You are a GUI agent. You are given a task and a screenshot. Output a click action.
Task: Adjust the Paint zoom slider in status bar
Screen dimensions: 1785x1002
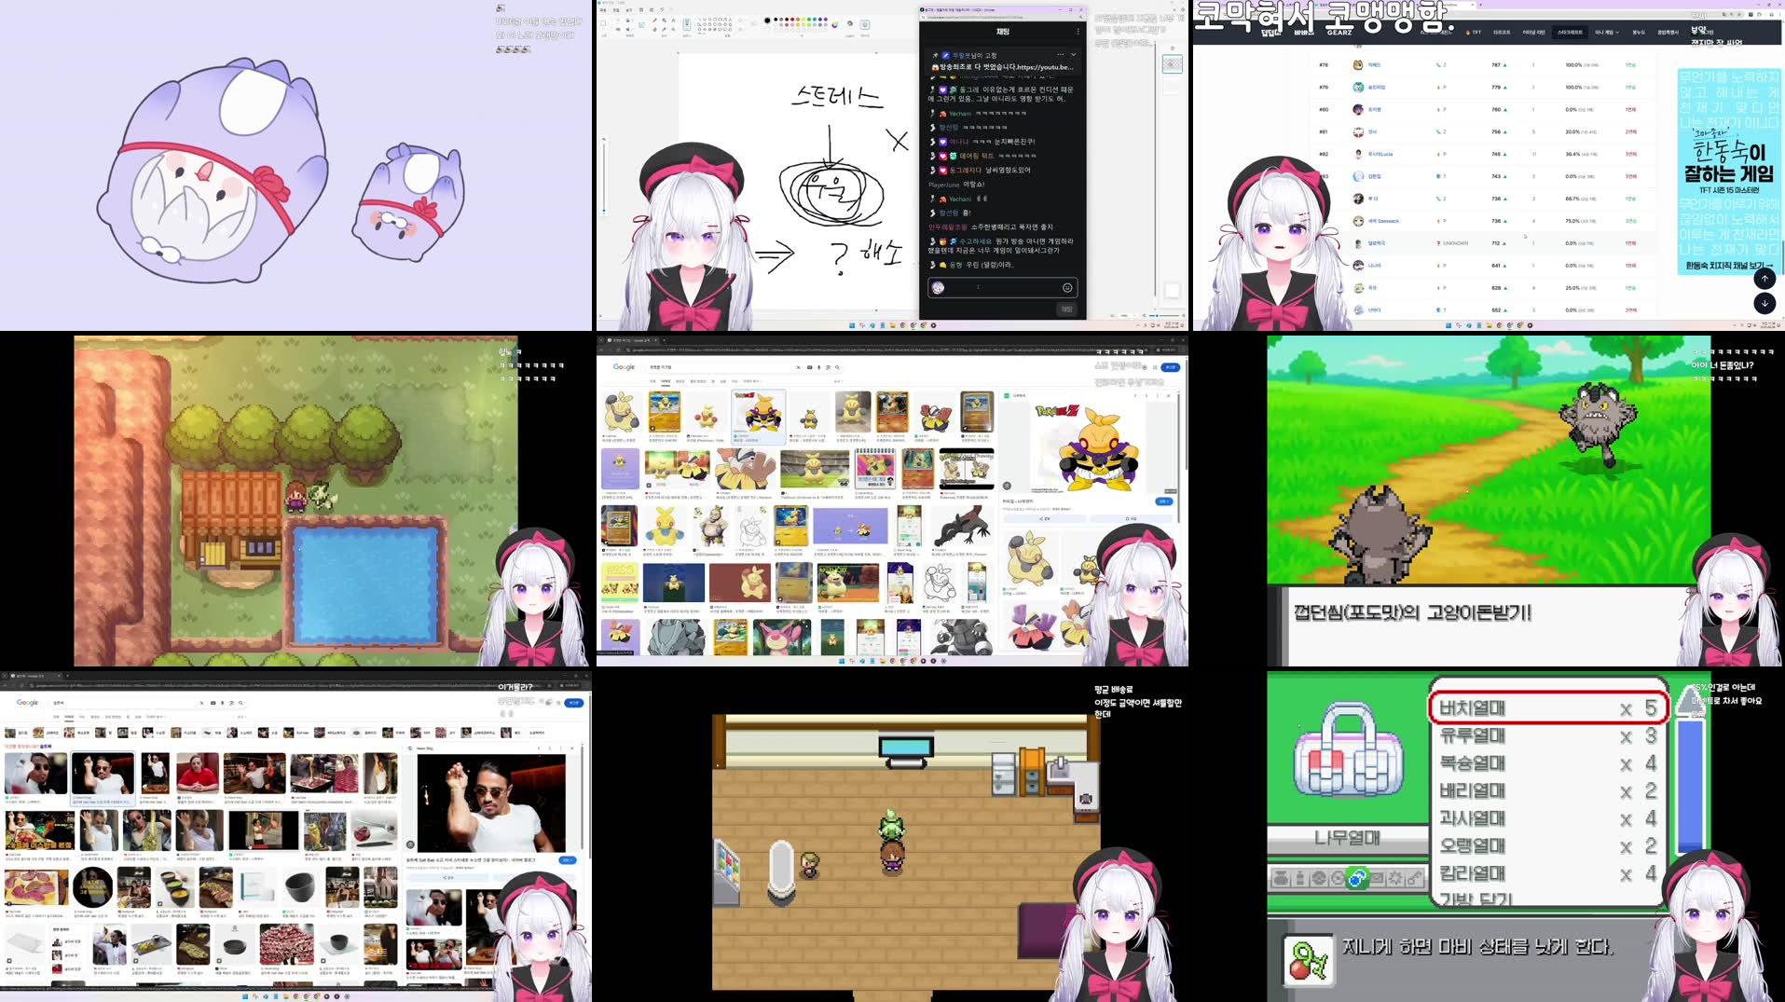click(x=1164, y=316)
